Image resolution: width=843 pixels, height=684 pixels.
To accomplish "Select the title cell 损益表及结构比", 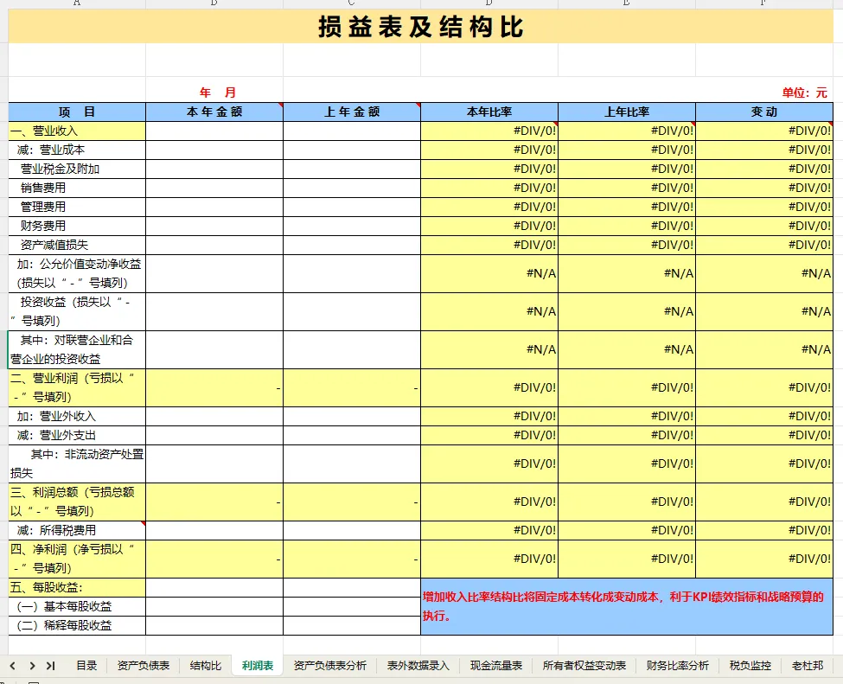I will [x=420, y=26].
